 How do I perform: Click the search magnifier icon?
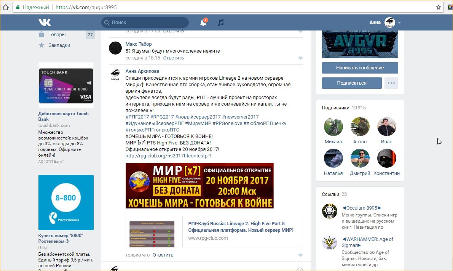point(107,22)
